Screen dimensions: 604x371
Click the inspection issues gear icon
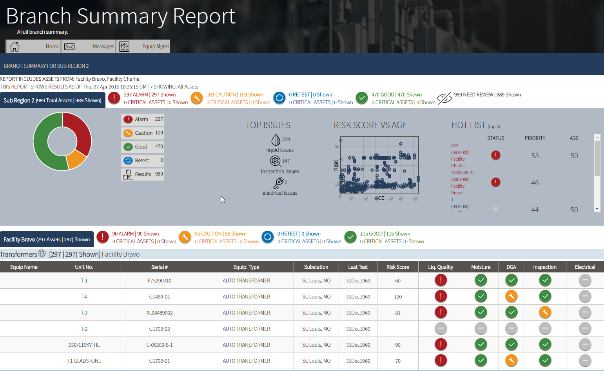pos(275,161)
